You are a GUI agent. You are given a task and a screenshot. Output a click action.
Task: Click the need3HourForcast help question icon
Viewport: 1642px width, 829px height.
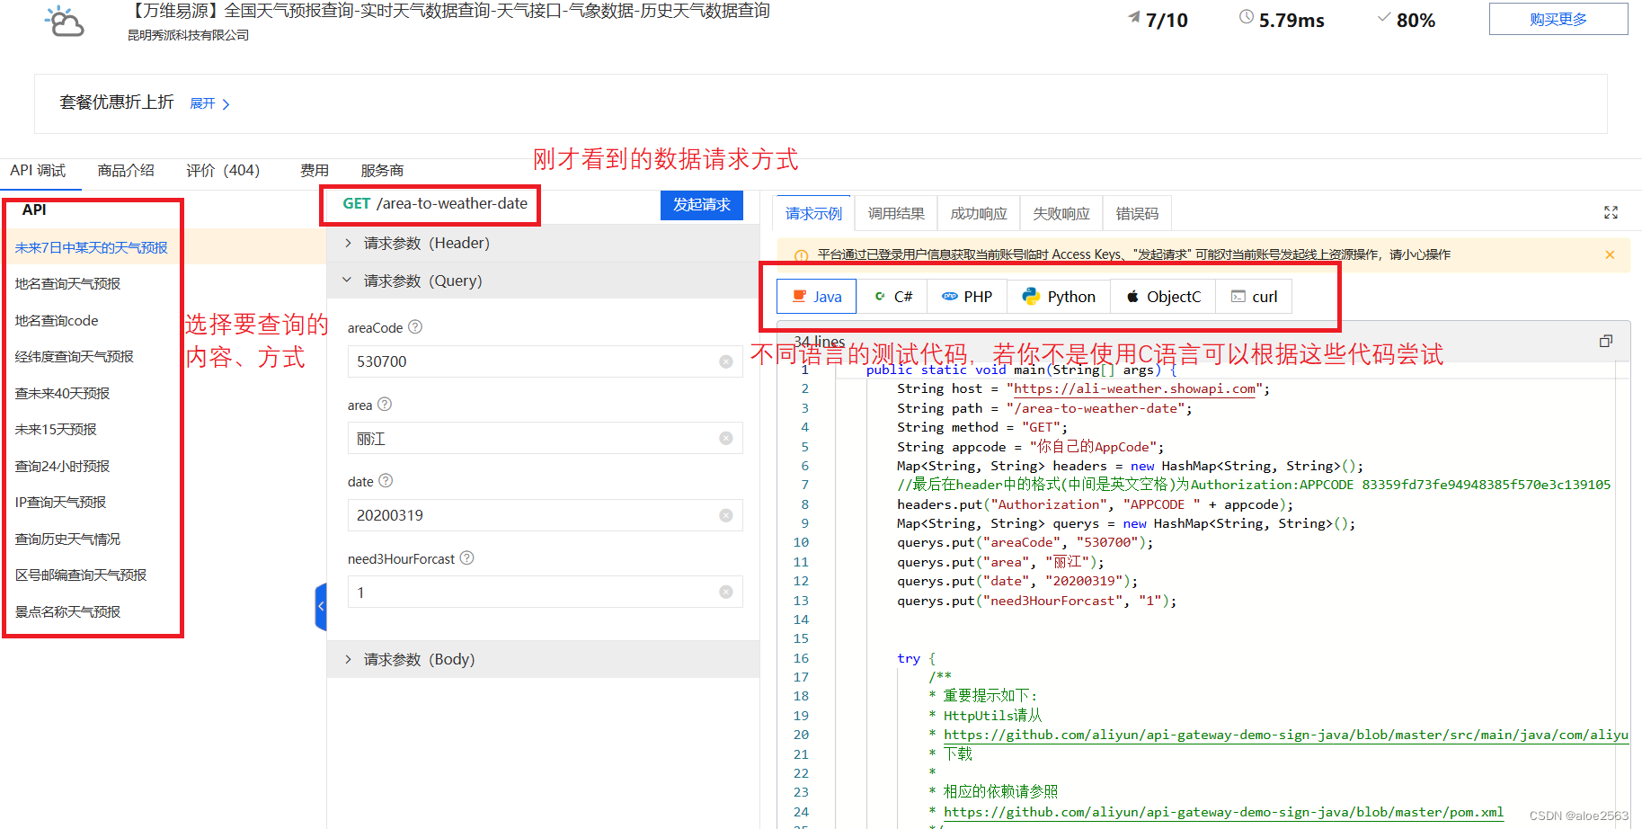tap(466, 558)
